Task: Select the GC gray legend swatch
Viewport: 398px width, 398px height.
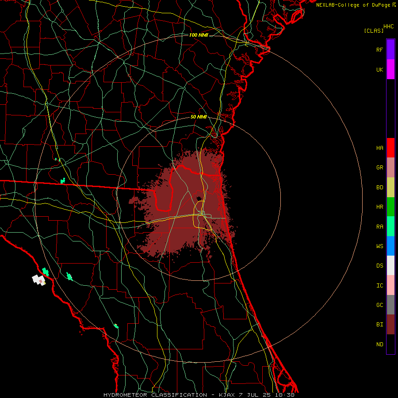Action: (x=390, y=305)
